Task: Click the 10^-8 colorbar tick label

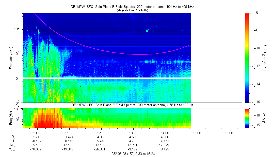Action: (x=255, y=31)
